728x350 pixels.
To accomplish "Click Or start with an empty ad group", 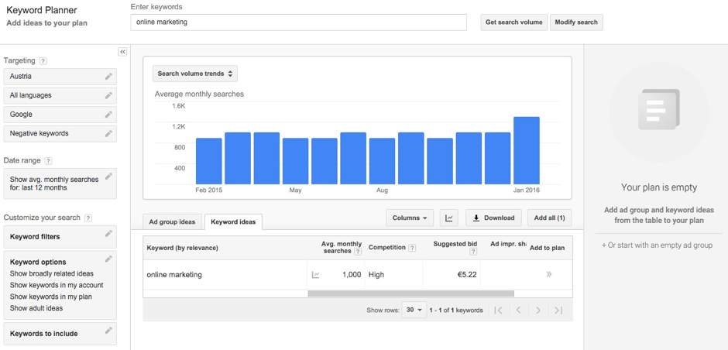I will coord(657,245).
